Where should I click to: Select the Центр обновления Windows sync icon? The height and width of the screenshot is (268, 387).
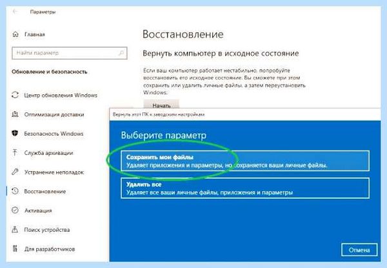[15, 95]
